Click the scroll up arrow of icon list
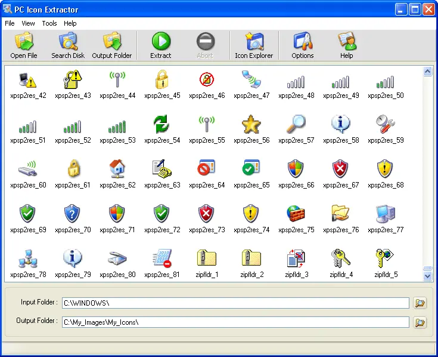The height and width of the screenshot is (357, 438). click(427, 72)
